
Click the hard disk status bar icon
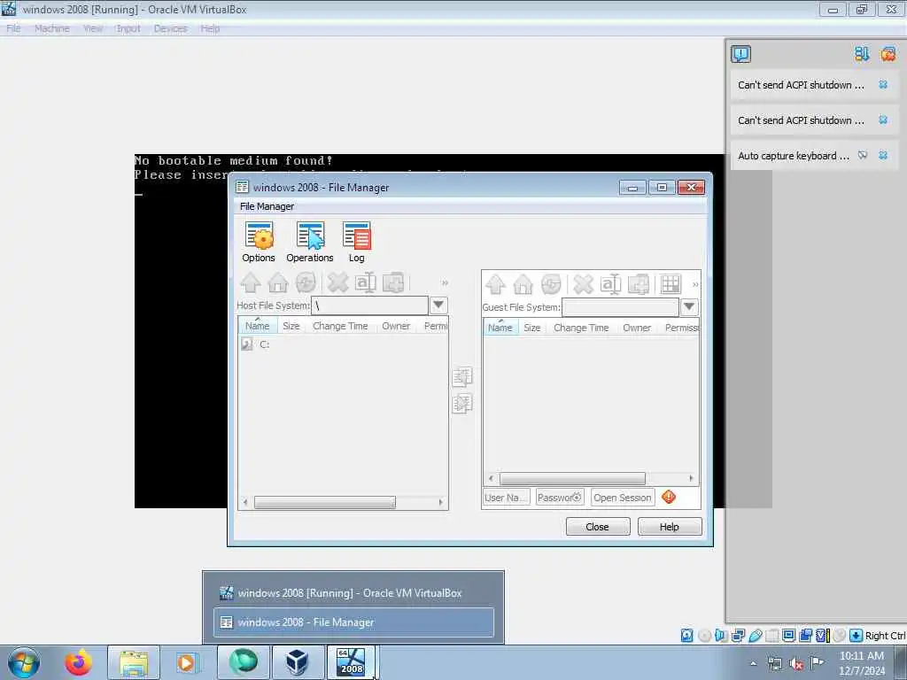[x=686, y=636]
